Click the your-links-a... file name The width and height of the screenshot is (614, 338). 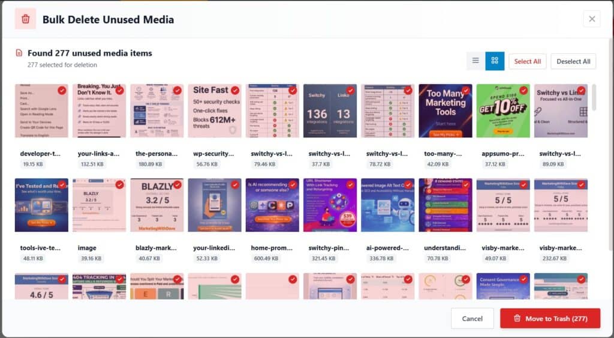99,154
